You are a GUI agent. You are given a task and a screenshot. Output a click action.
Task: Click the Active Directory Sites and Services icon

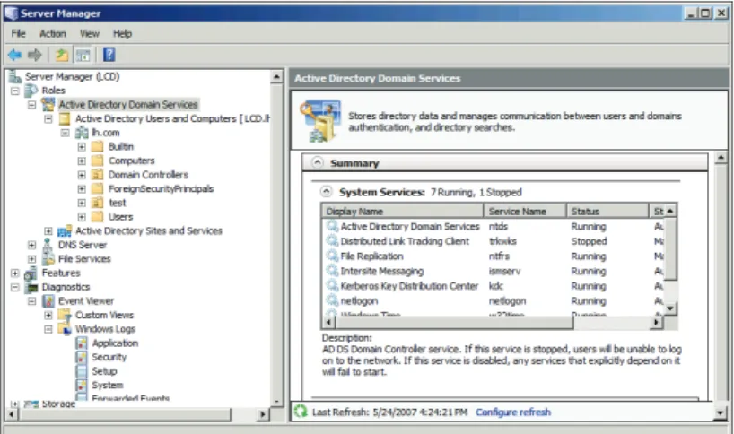(65, 230)
